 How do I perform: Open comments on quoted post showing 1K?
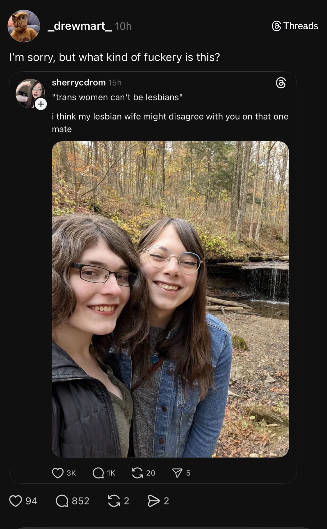(98, 473)
